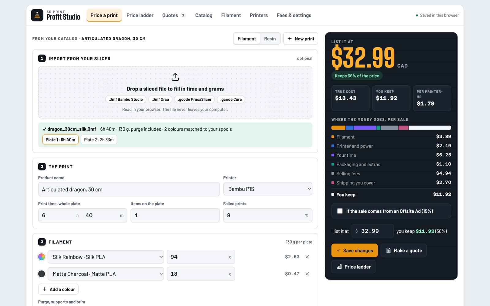
Task: Click the document icon on Make a quote
Action: pos(388,250)
